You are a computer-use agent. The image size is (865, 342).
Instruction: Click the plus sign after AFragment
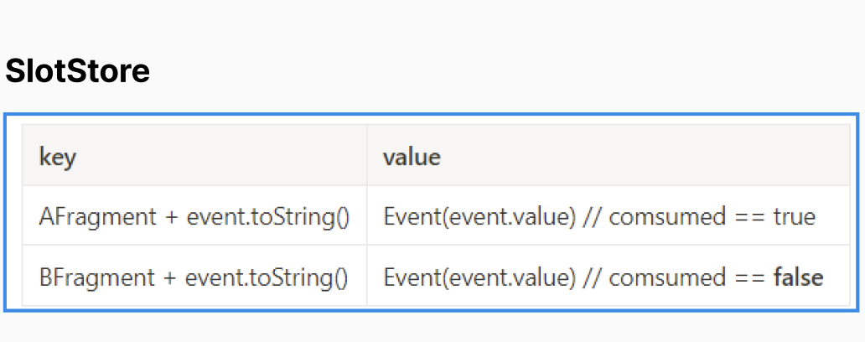[171, 216]
